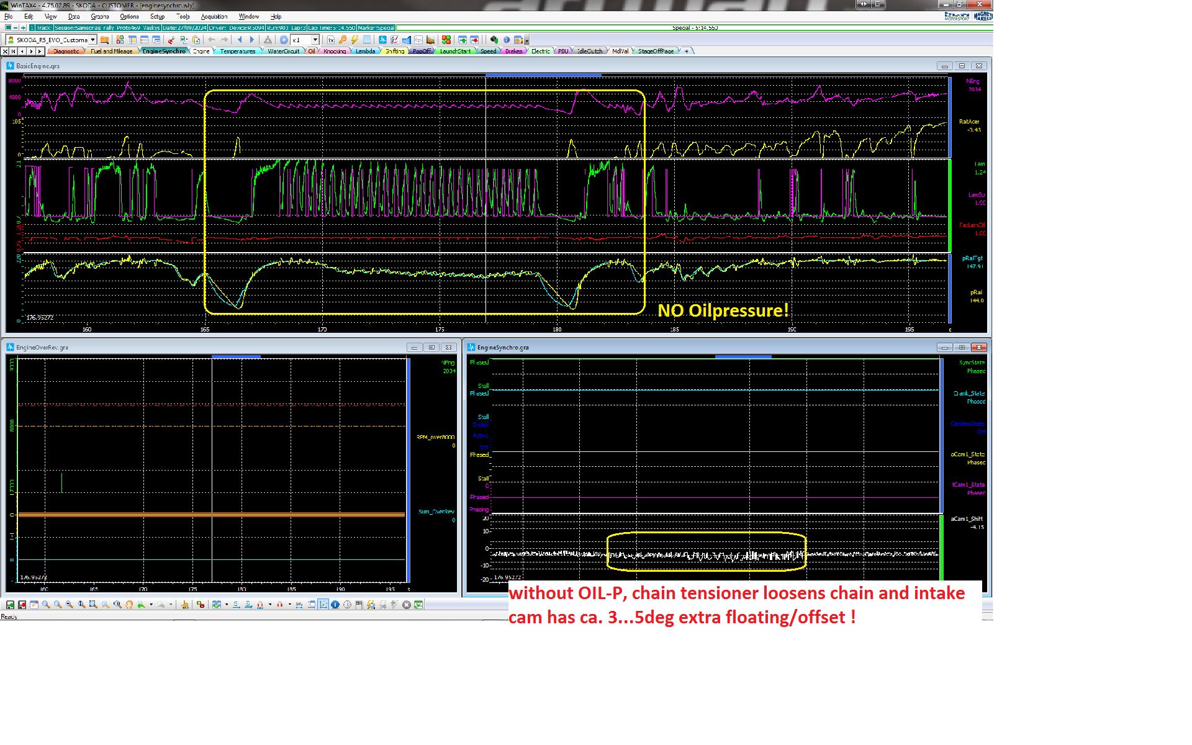Click the key icon in top toolbar
Screen dimensions: 1192x745
click(343, 40)
